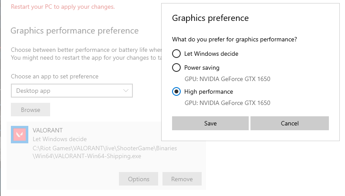Viewport: 345px width, 196px height.
Task: Click the chevron arrow on app type dropdown
Action: coord(126,91)
